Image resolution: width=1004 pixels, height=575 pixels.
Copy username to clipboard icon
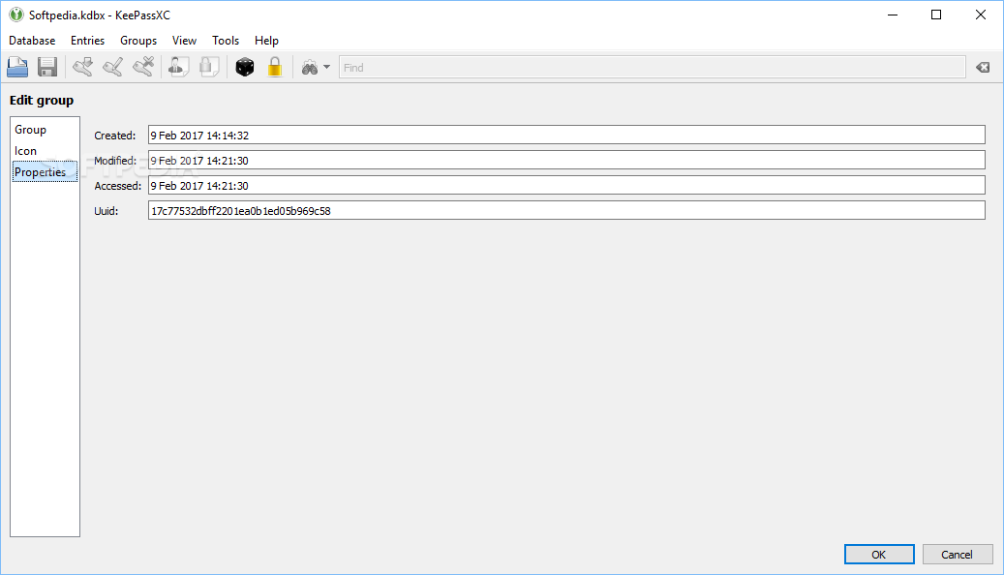(179, 67)
